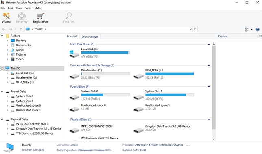Click UEFI_NTFS (E:) usage bar
The height and width of the screenshot is (154, 262).
pyautogui.click(x=170, y=74)
